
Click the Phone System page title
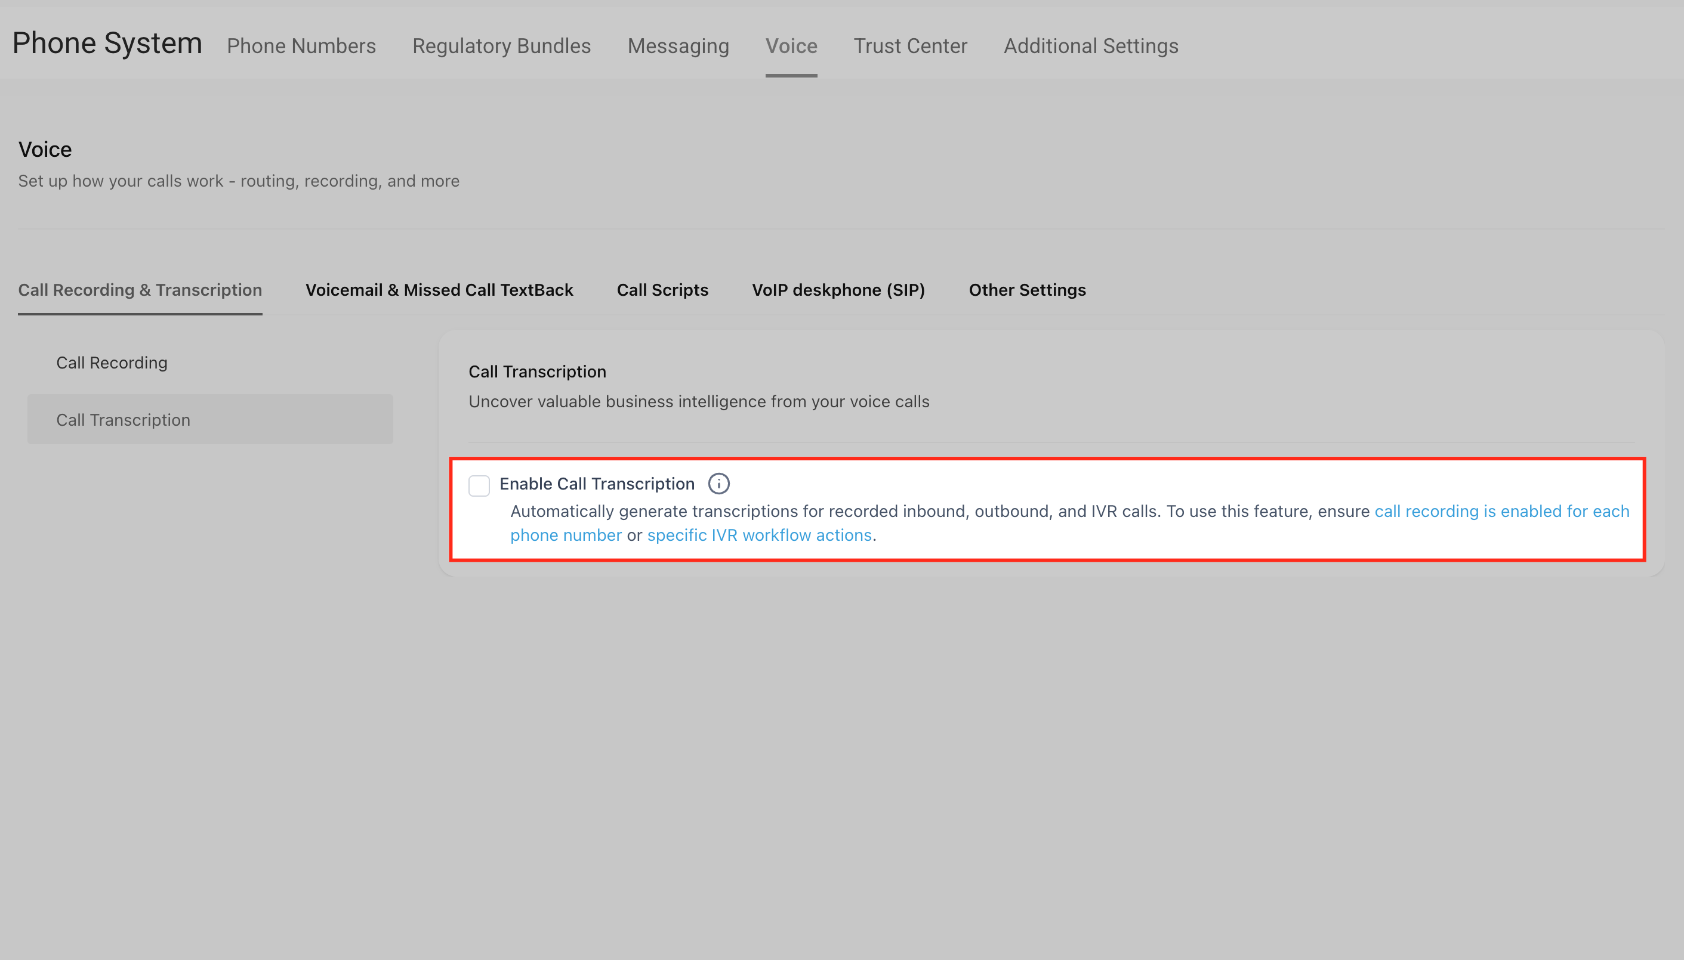pyautogui.click(x=107, y=44)
